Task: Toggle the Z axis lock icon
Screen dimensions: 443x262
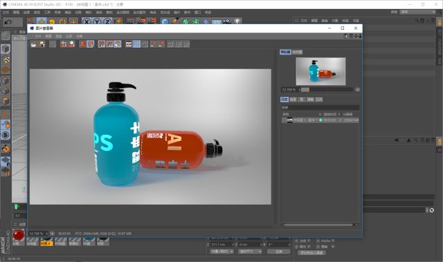Action: [107, 21]
